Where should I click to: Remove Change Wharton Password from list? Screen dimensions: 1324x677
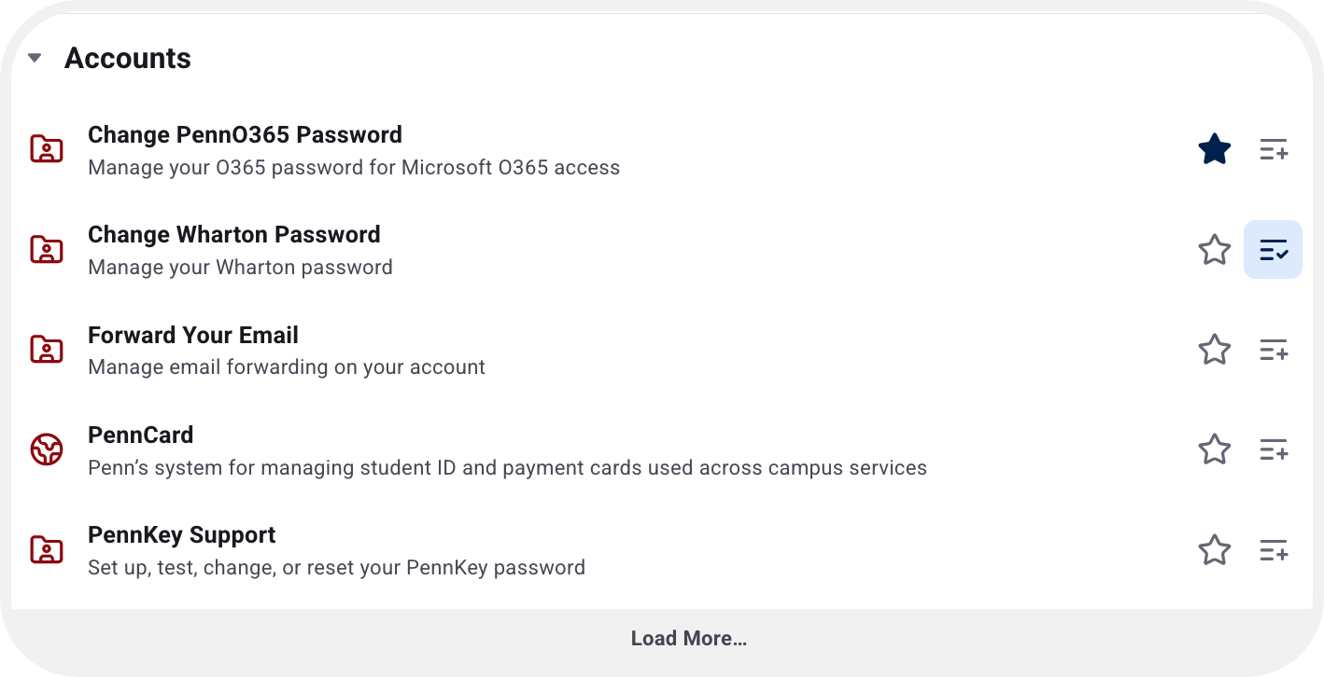[x=1274, y=250]
